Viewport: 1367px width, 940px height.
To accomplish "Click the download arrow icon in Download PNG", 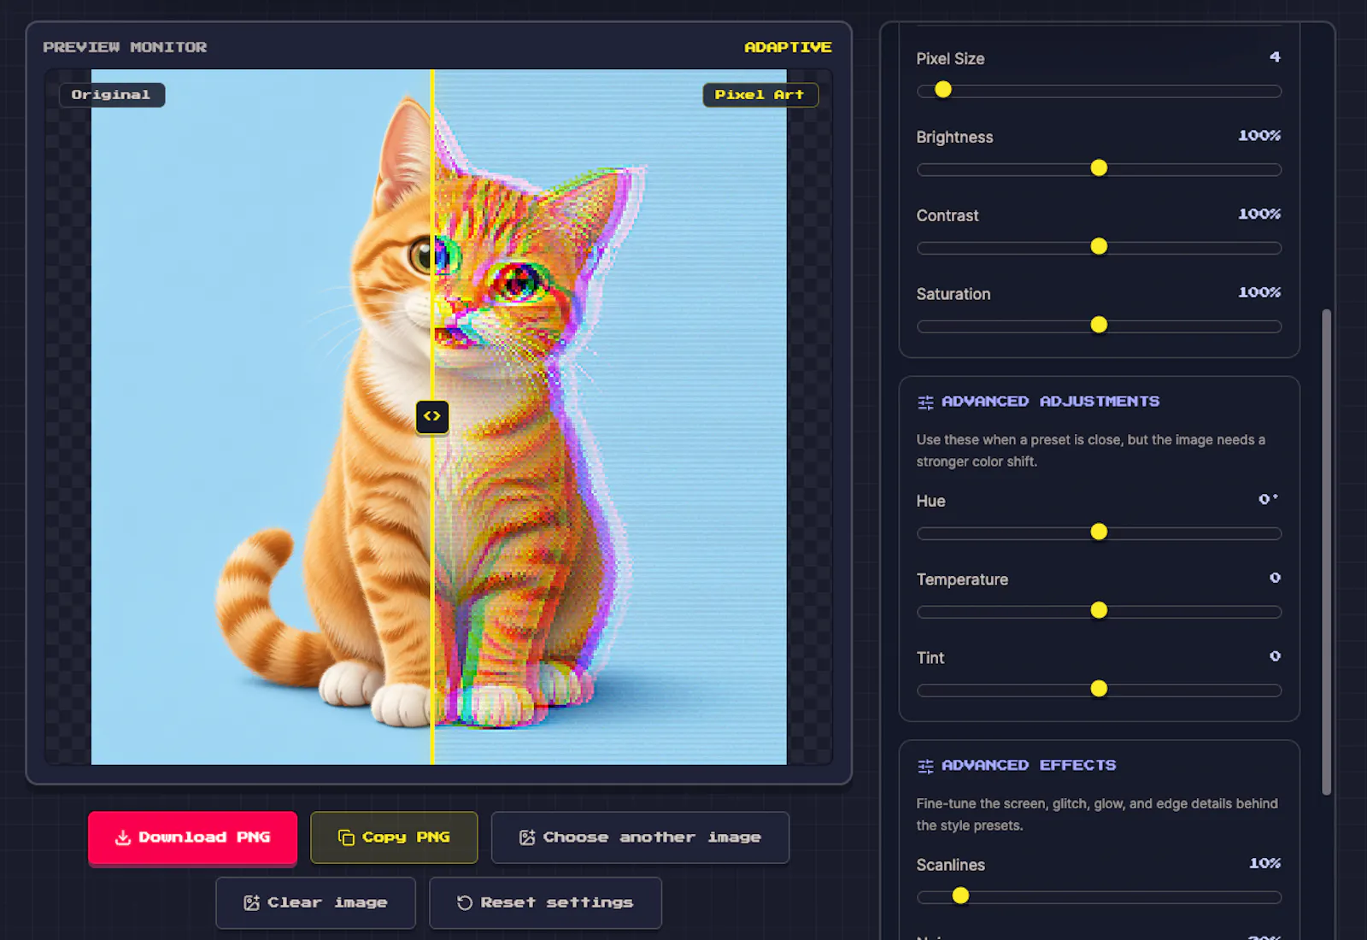I will [123, 837].
